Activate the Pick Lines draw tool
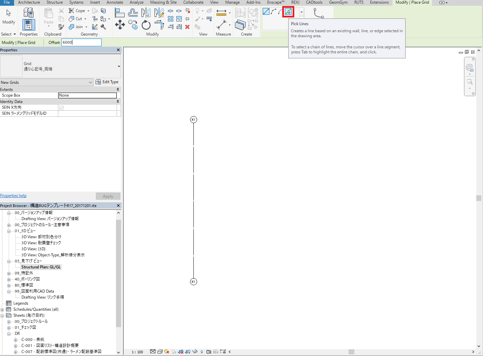Image resolution: width=483 pixels, height=356 pixels. (288, 12)
